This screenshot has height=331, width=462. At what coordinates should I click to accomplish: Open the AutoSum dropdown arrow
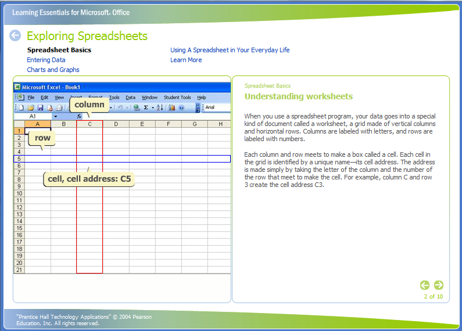click(x=152, y=107)
